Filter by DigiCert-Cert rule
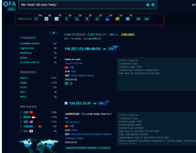This screenshot has width=196, height=153. coord(27,48)
